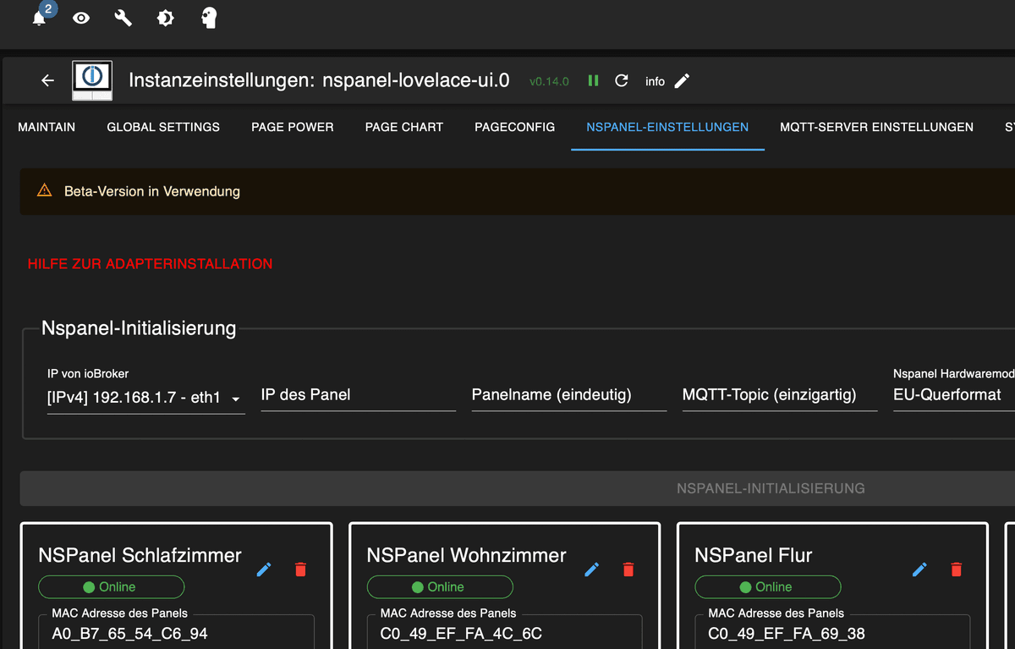The image size is (1015, 649).
Task: Go back with the left arrow
Action: (48, 80)
